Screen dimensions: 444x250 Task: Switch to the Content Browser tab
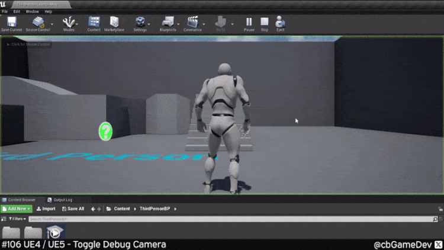coord(20,200)
